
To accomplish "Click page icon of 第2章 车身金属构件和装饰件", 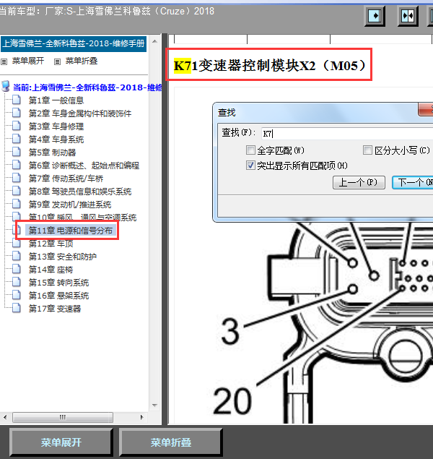I will [17, 113].
